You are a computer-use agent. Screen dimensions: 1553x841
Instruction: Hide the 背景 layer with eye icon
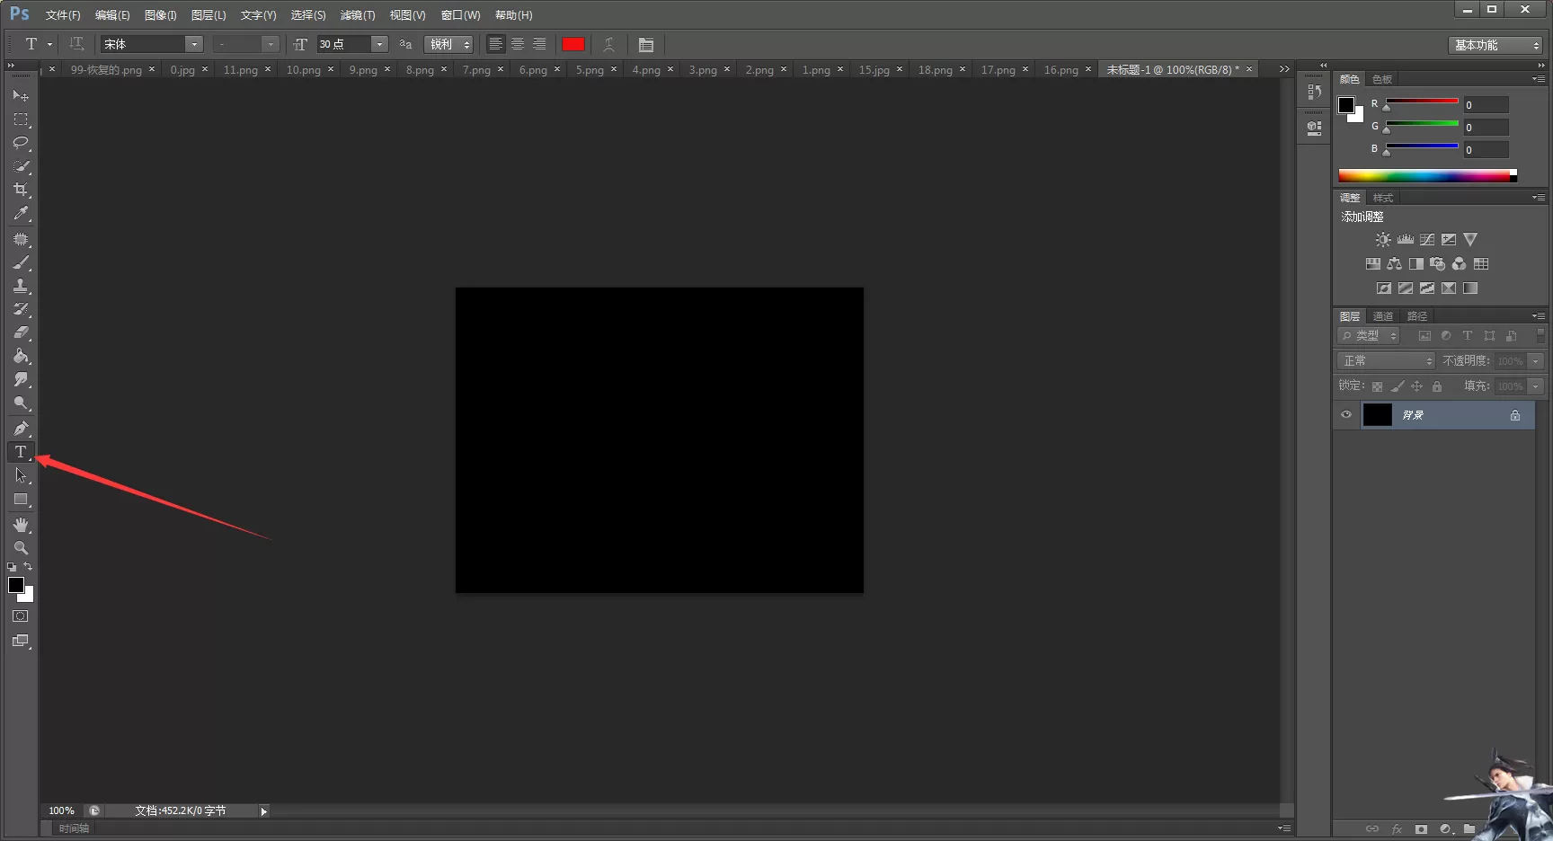click(1346, 414)
